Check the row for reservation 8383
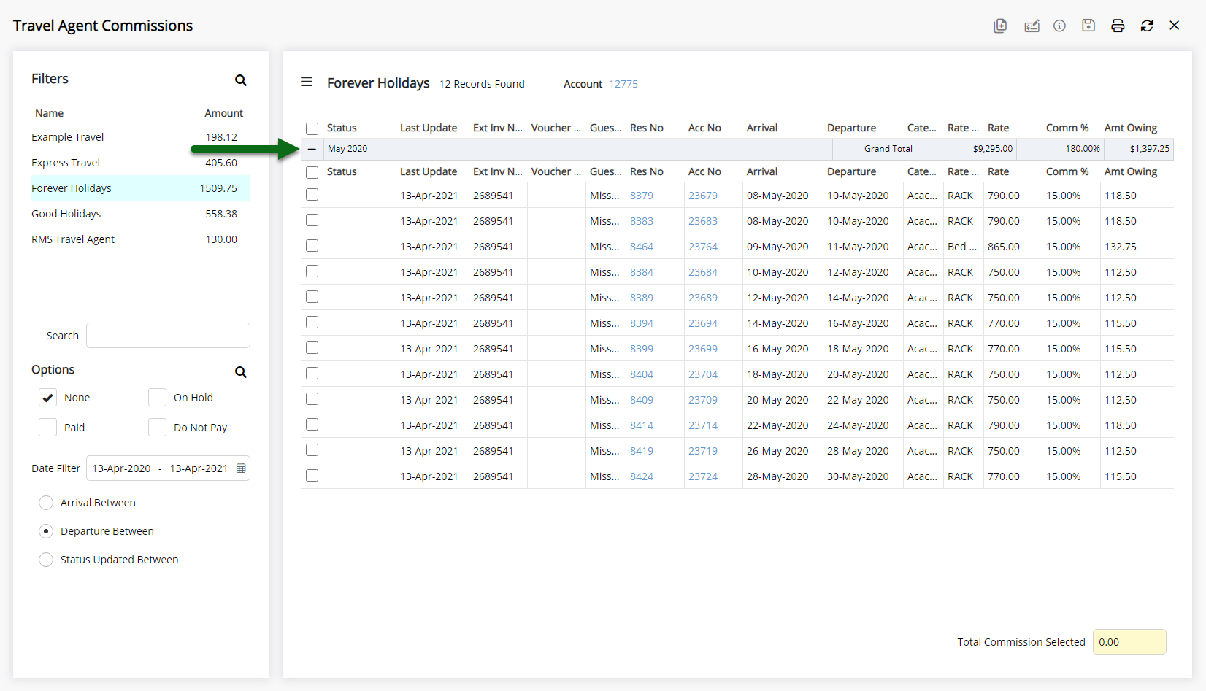Screen dimensions: 1206x691 (x=312, y=220)
